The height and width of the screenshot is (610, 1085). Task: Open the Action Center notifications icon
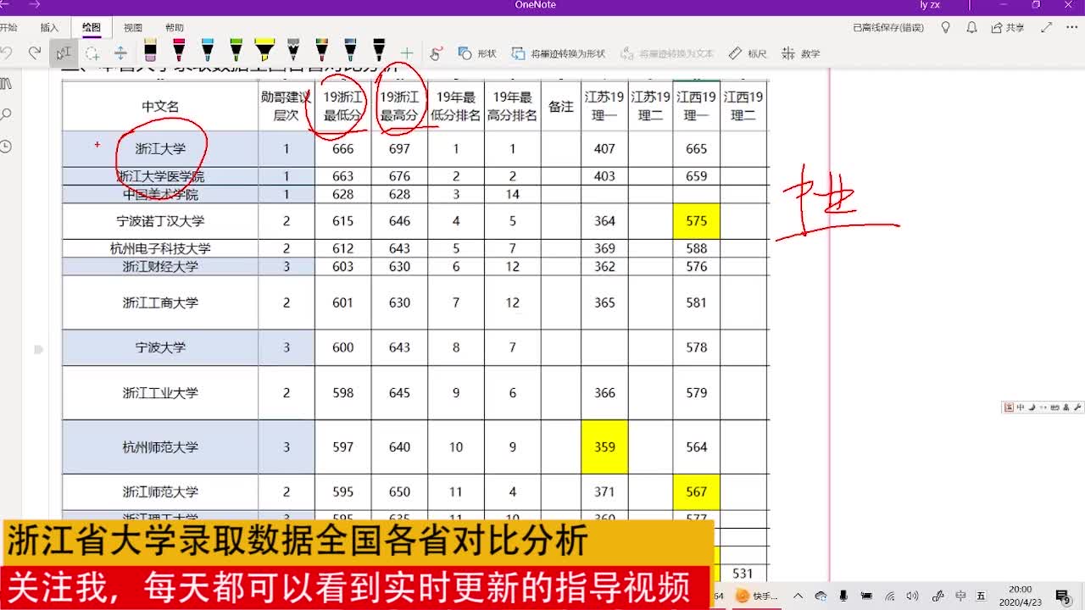(1066, 596)
